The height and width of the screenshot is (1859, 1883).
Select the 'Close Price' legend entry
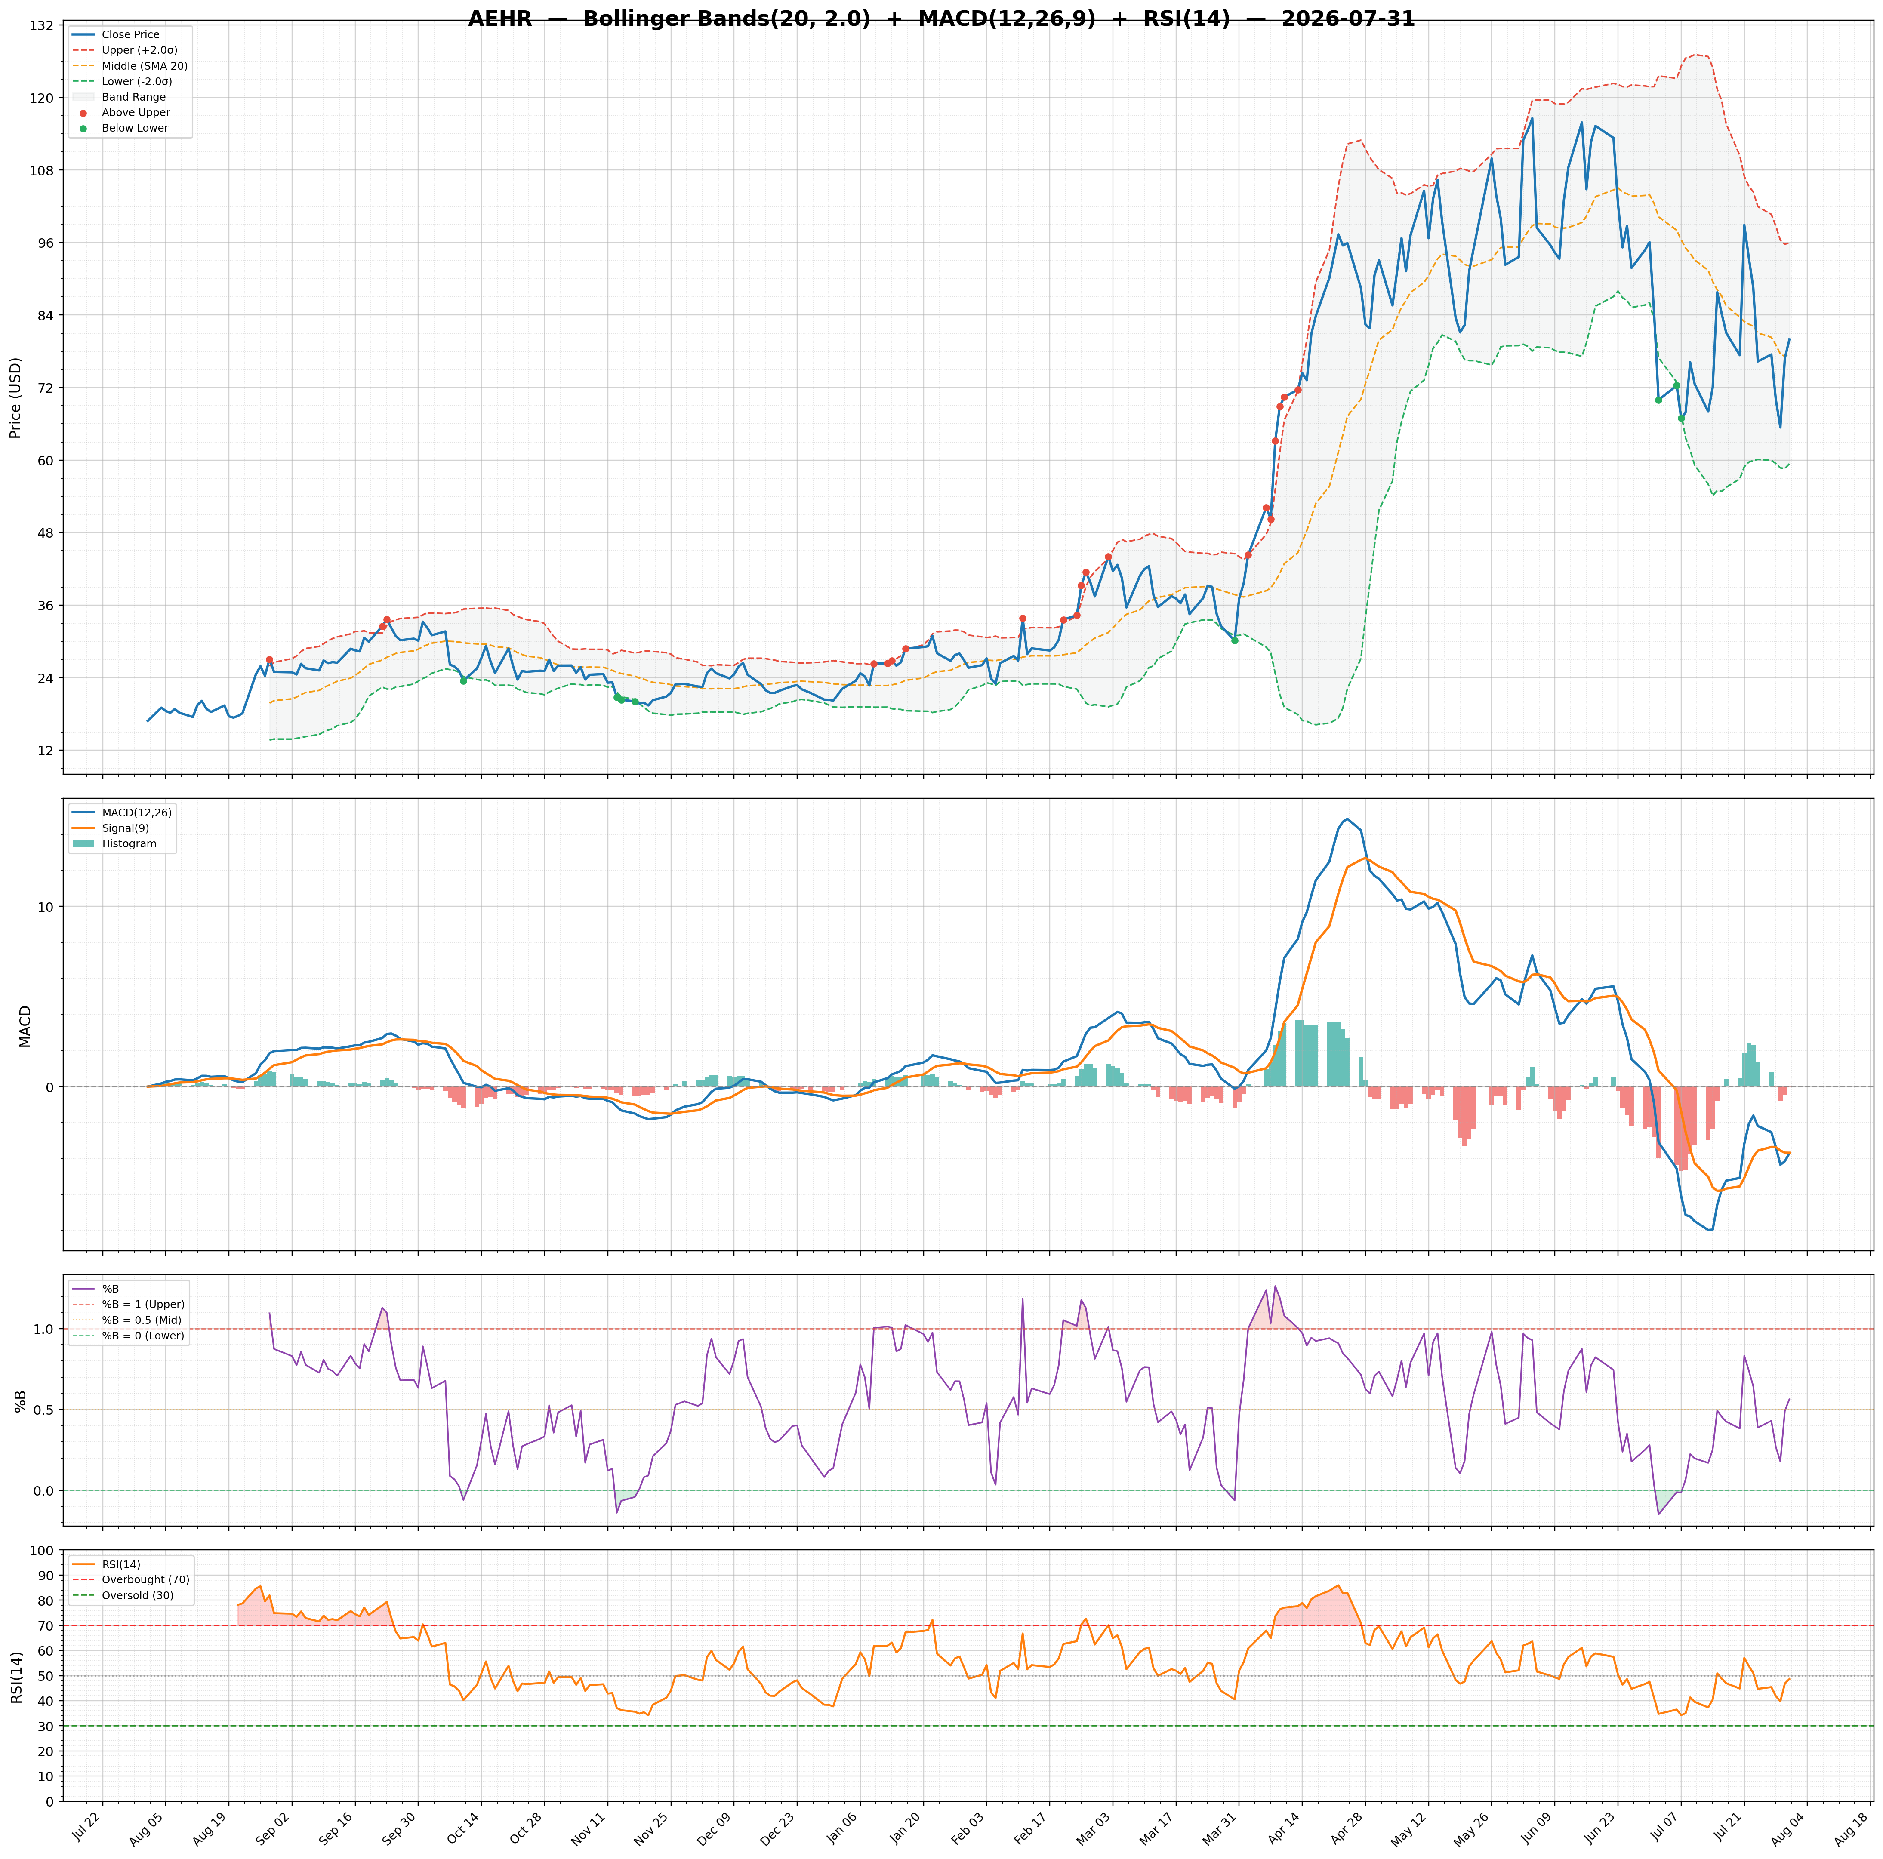pyautogui.click(x=131, y=35)
